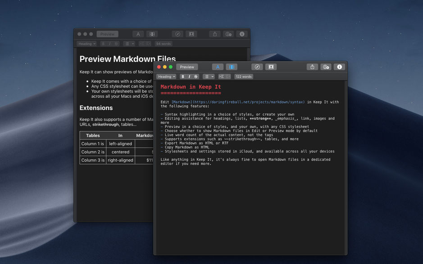
Task: Click strikethrough button in back window
Action: [116, 44]
